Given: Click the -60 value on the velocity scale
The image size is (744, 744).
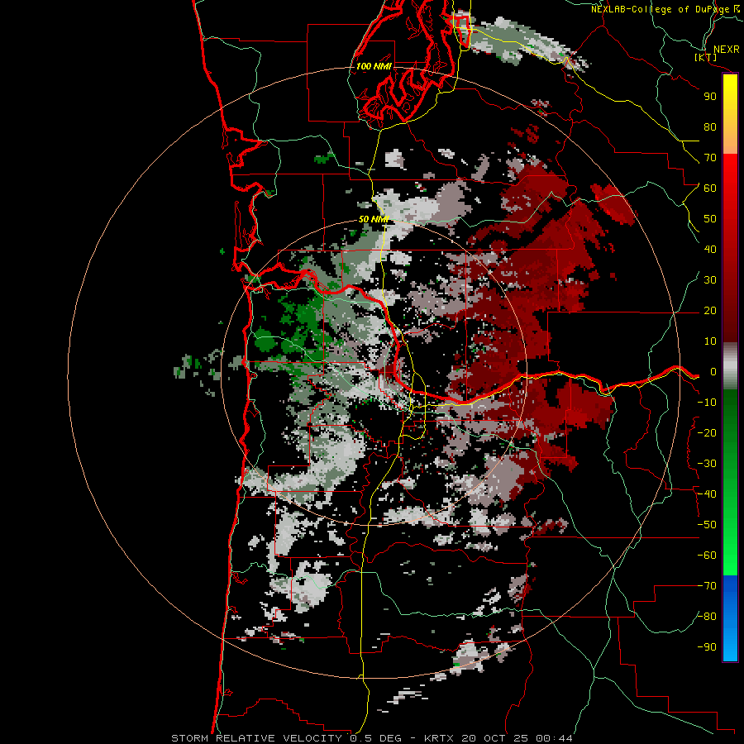Looking at the screenshot, I should pyautogui.click(x=707, y=556).
